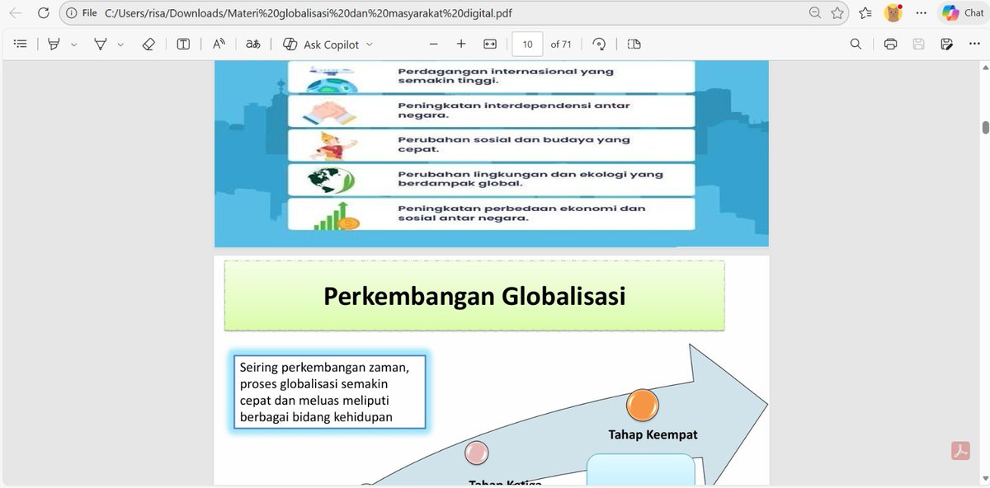Search within the PDF document
This screenshot has height=488, width=990.
[856, 44]
